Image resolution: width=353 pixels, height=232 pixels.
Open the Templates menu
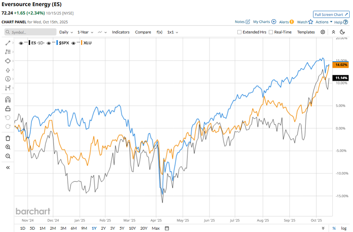(306, 32)
